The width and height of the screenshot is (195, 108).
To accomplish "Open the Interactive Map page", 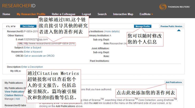I will (123, 14).
